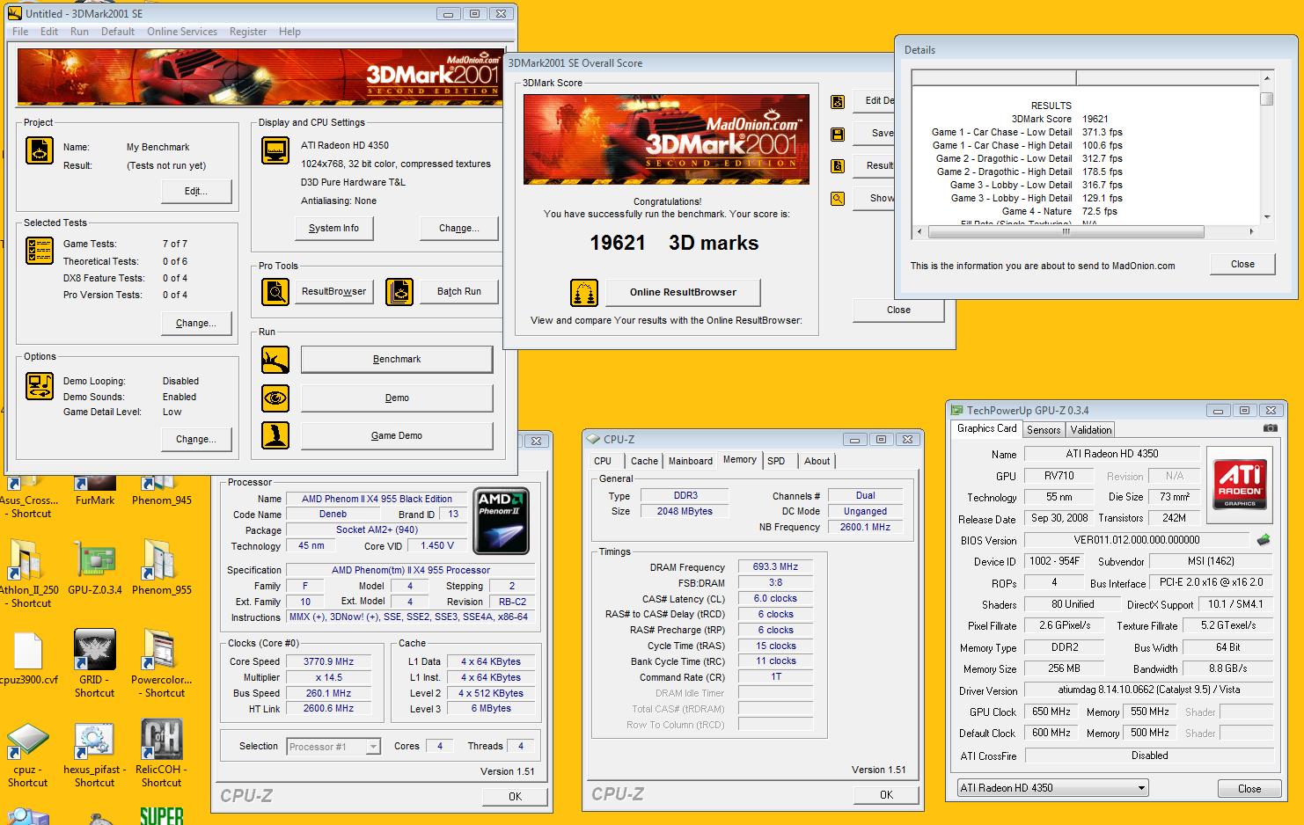This screenshot has height=825, width=1304.
Task: Open the hexus_pifast shortcut icon
Action: click(94, 754)
